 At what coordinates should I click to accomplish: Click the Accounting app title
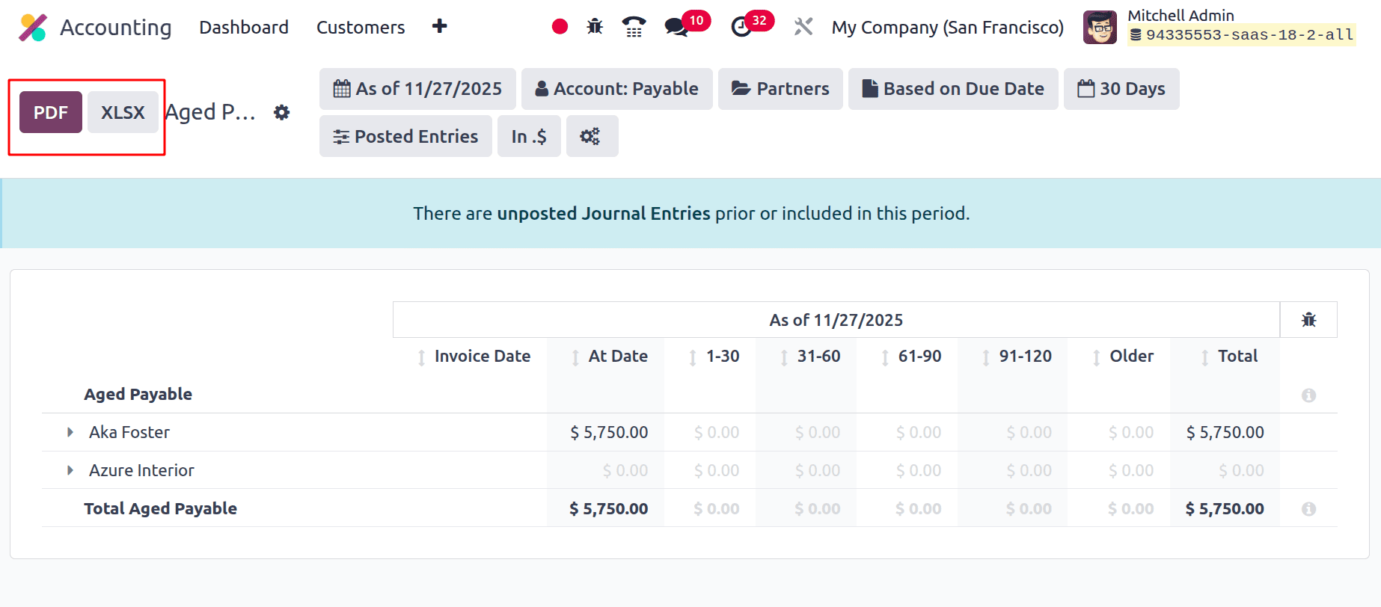point(116,27)
